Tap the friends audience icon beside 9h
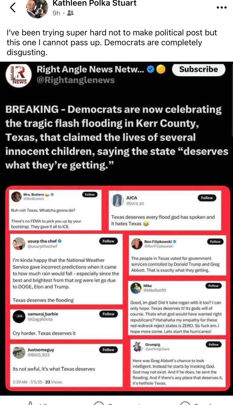 click(70, 13)
